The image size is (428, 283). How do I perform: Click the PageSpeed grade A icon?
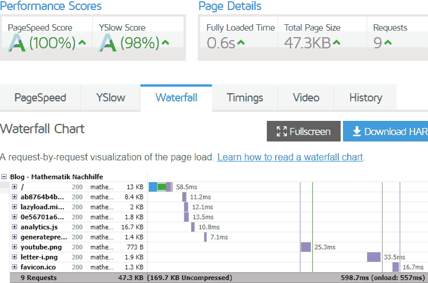(17, 43)
